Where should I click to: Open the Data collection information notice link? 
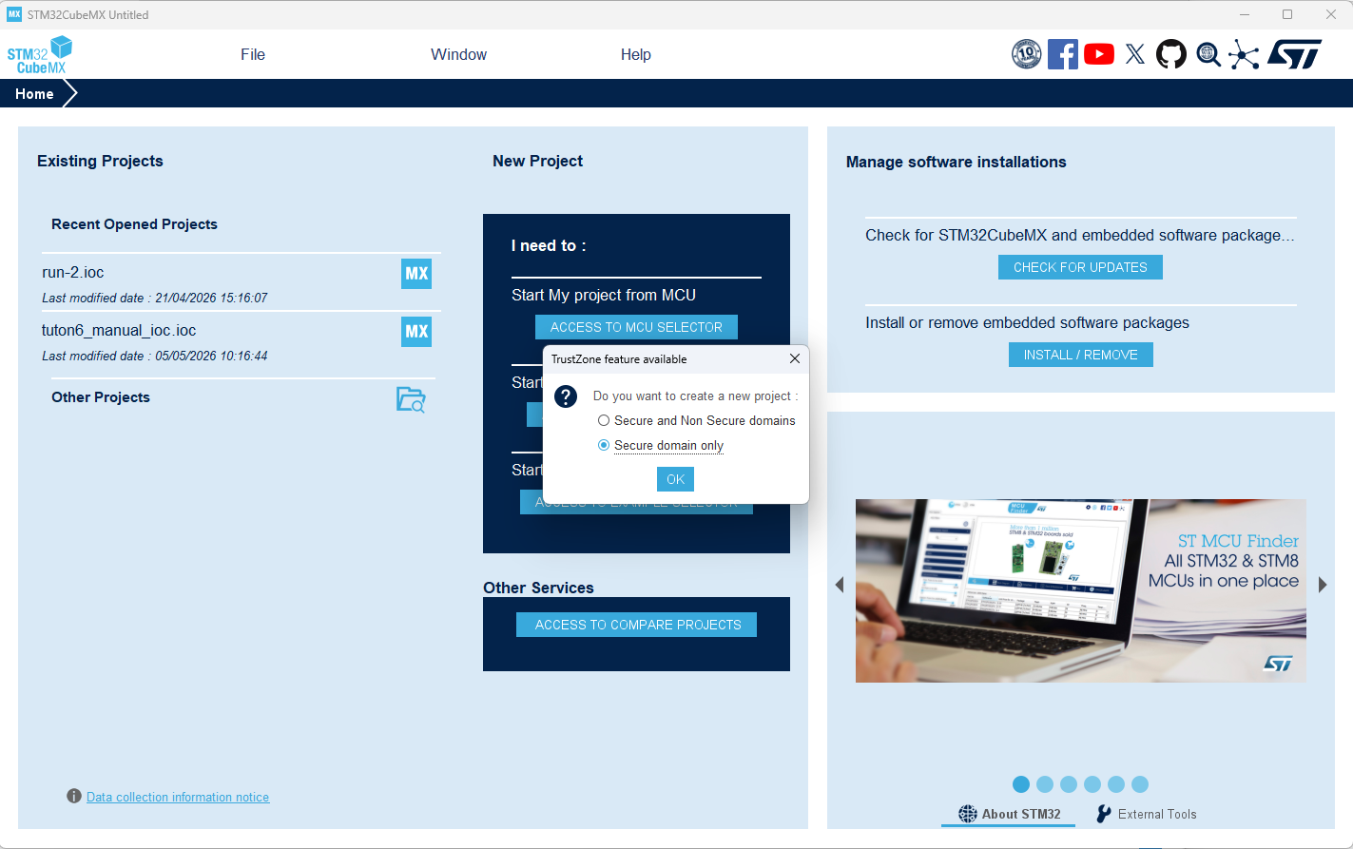pyautogui.click(x=178, y=797)
